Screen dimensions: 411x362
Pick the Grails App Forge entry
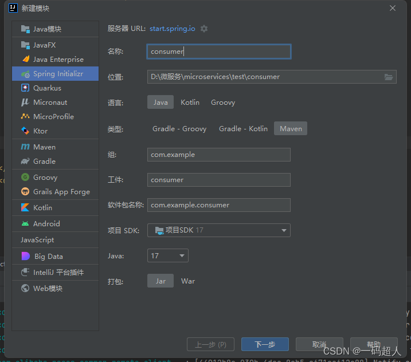click(55, 191)
